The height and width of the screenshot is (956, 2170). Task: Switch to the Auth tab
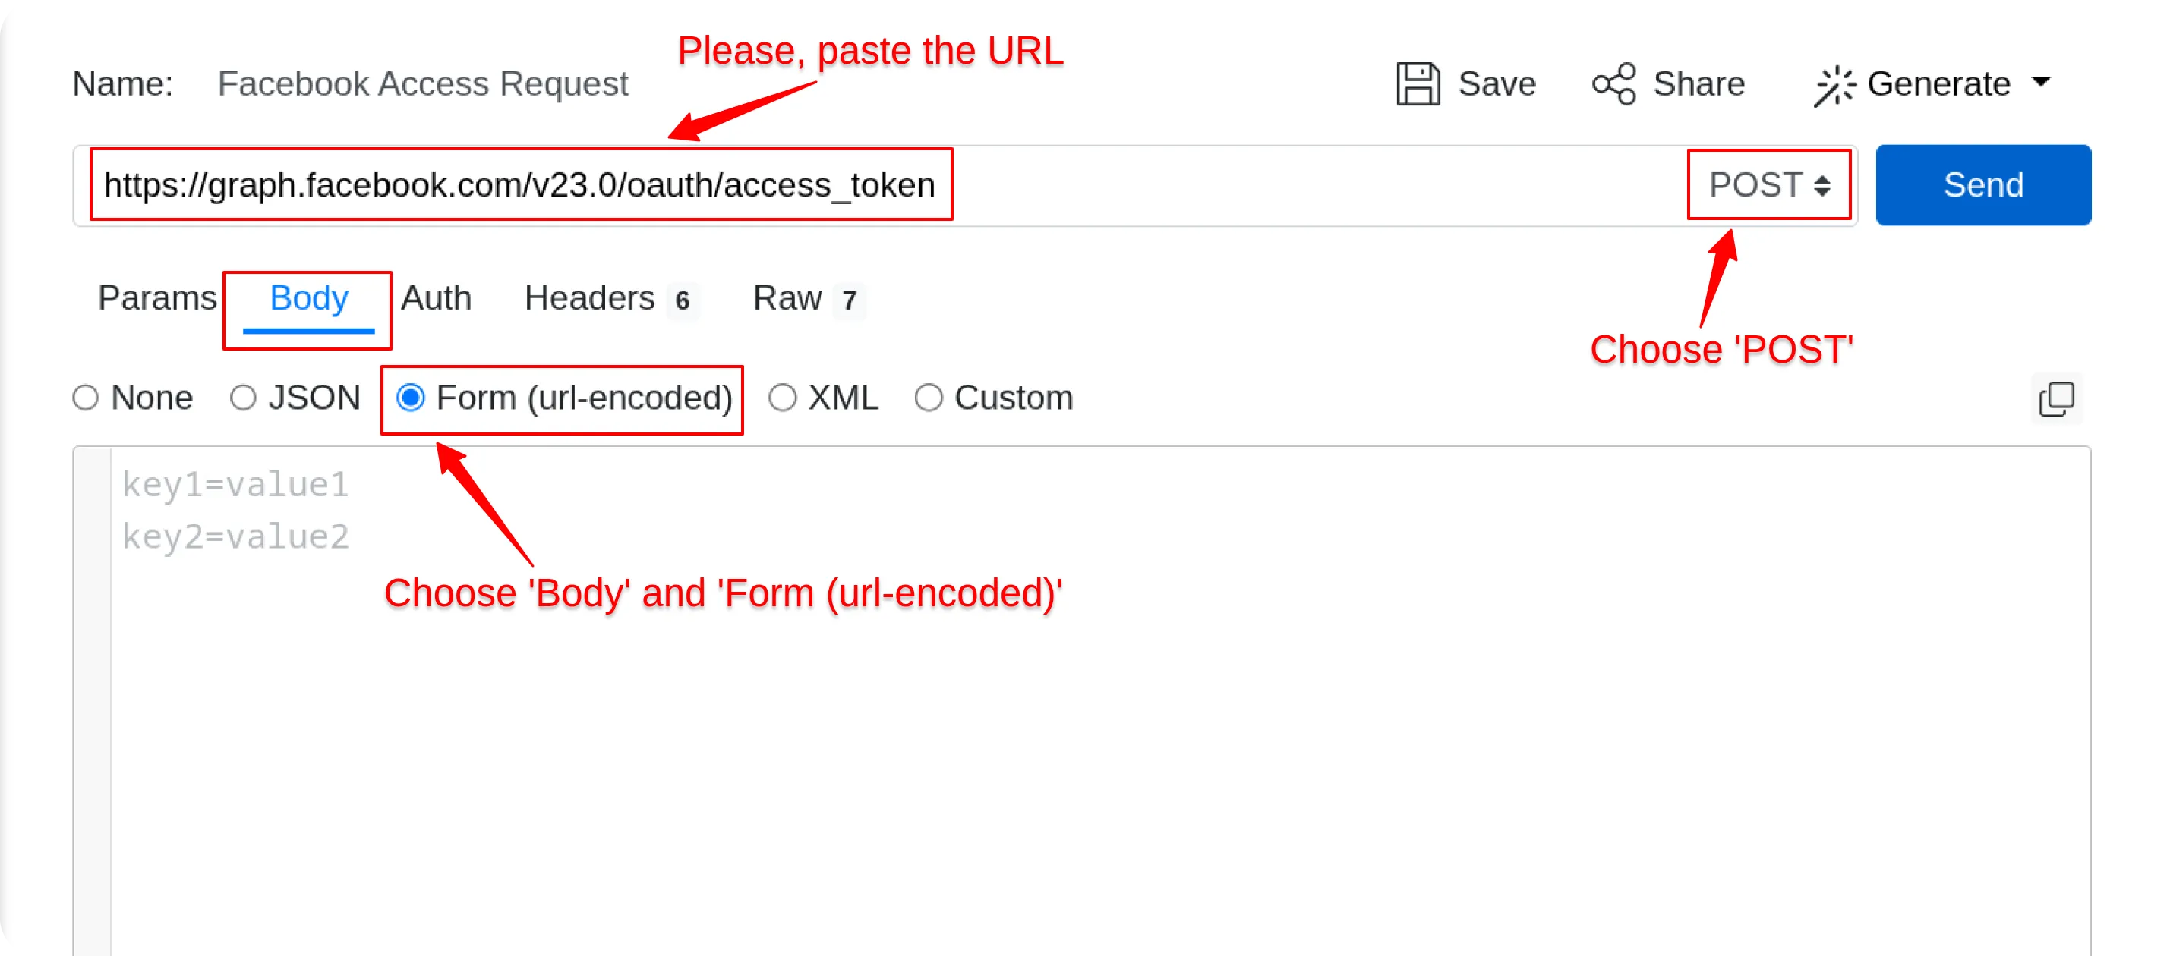tap(437, 298)
